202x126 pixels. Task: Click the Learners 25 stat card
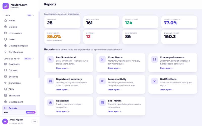(62, 22)
